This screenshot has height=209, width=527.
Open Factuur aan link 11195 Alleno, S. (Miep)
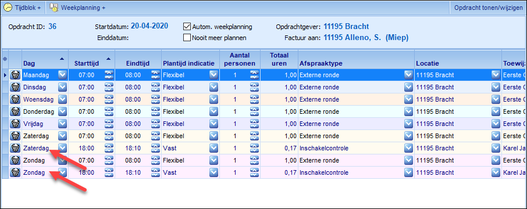(x=366, y=38)
